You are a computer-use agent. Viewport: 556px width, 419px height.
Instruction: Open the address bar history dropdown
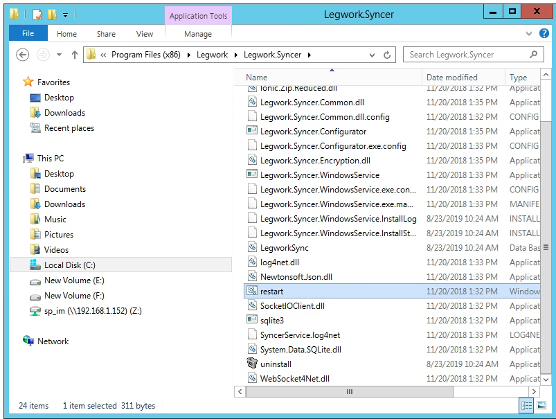coord(372,55)
